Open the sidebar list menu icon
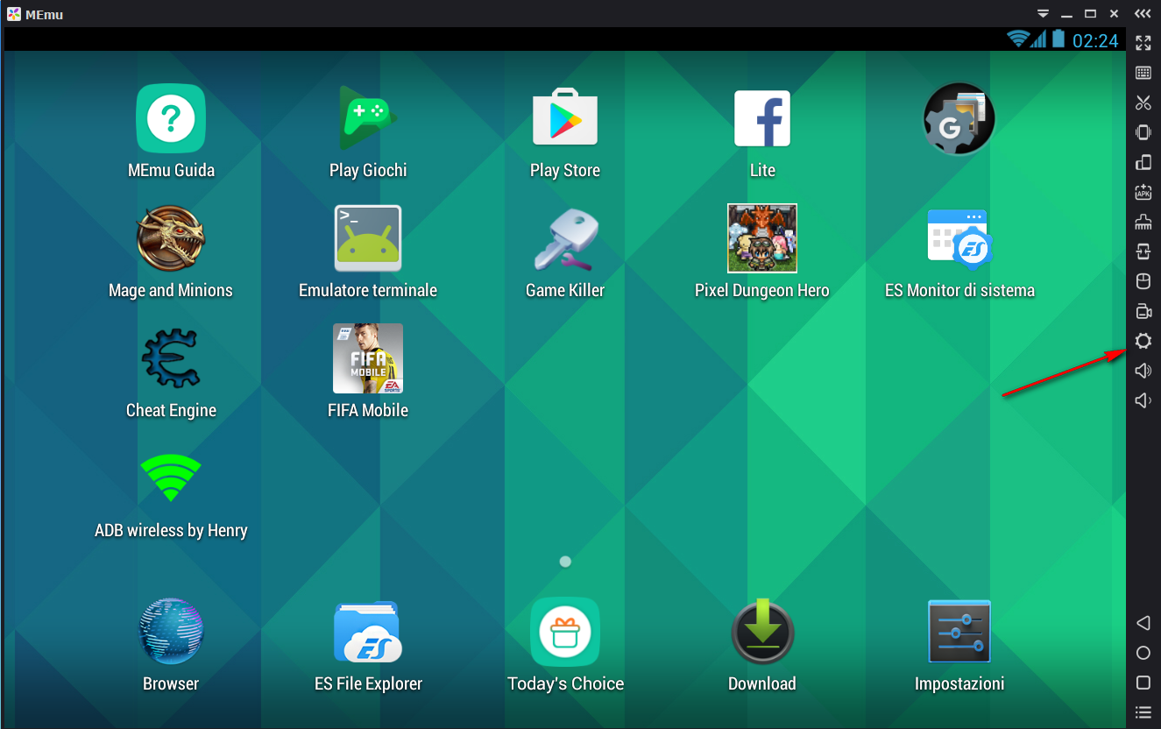This screenshot has width=1161, height=729. tap(1143, 711)
